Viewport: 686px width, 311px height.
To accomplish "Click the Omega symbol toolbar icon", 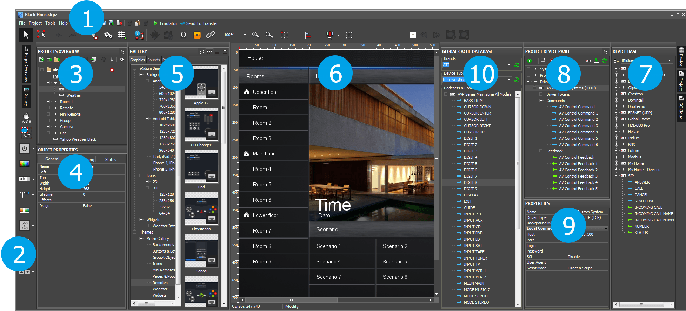I will coord(183,35).
